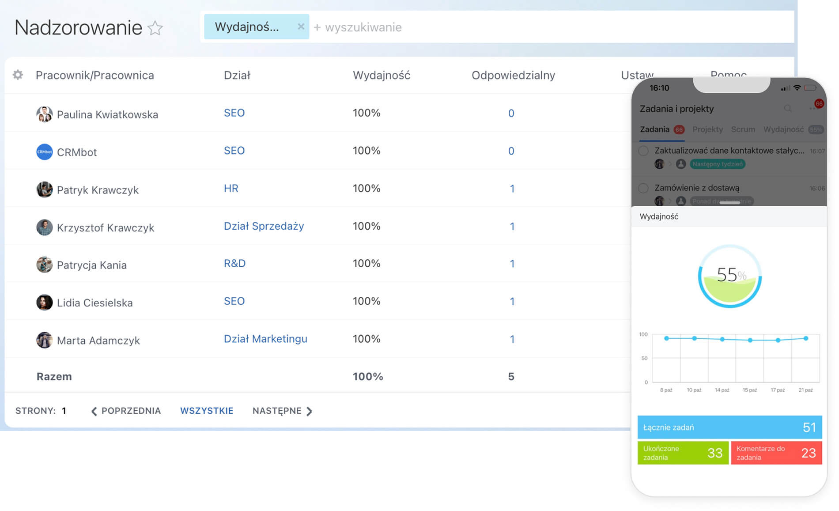Click Marta Adamczyk's avatar picture
This screenshot has width=839, height=511.
pos(44,340)
